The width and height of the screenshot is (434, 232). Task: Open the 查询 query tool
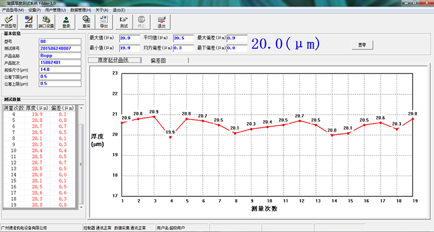tap(86, 21)
